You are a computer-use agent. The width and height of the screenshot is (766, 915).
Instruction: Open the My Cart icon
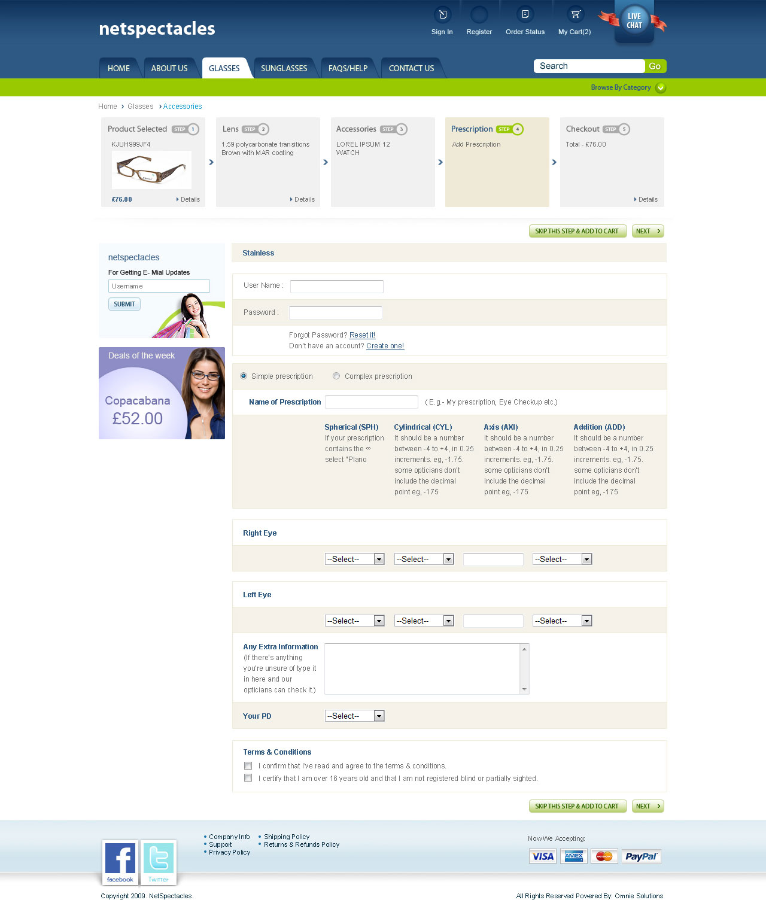point(575,14)
